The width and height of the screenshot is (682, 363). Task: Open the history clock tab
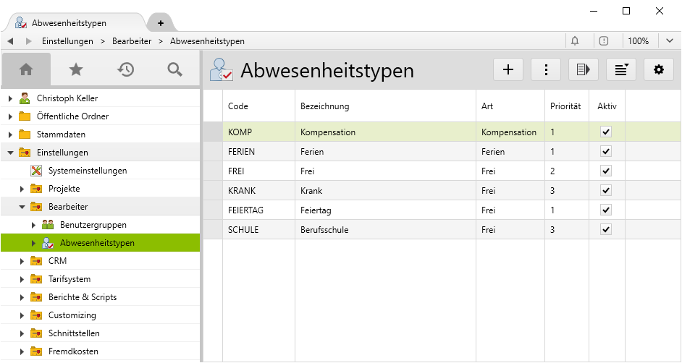click(x=126, y=69)
